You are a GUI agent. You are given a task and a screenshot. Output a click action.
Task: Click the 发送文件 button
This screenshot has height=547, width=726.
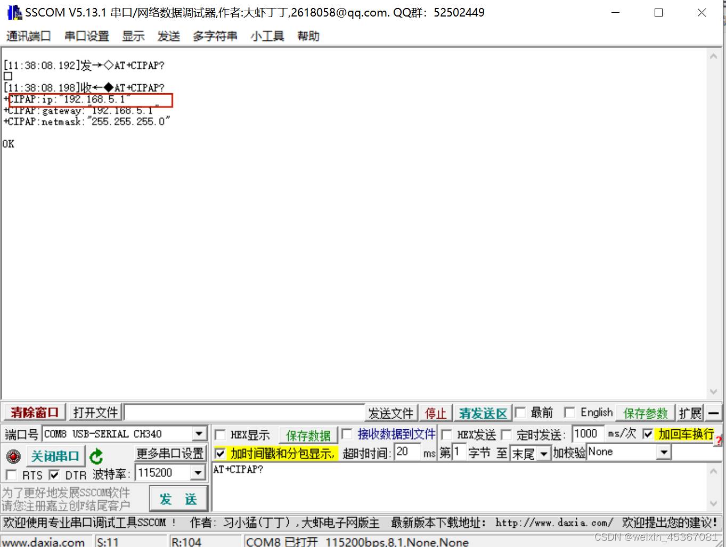(x=391, y=413)
